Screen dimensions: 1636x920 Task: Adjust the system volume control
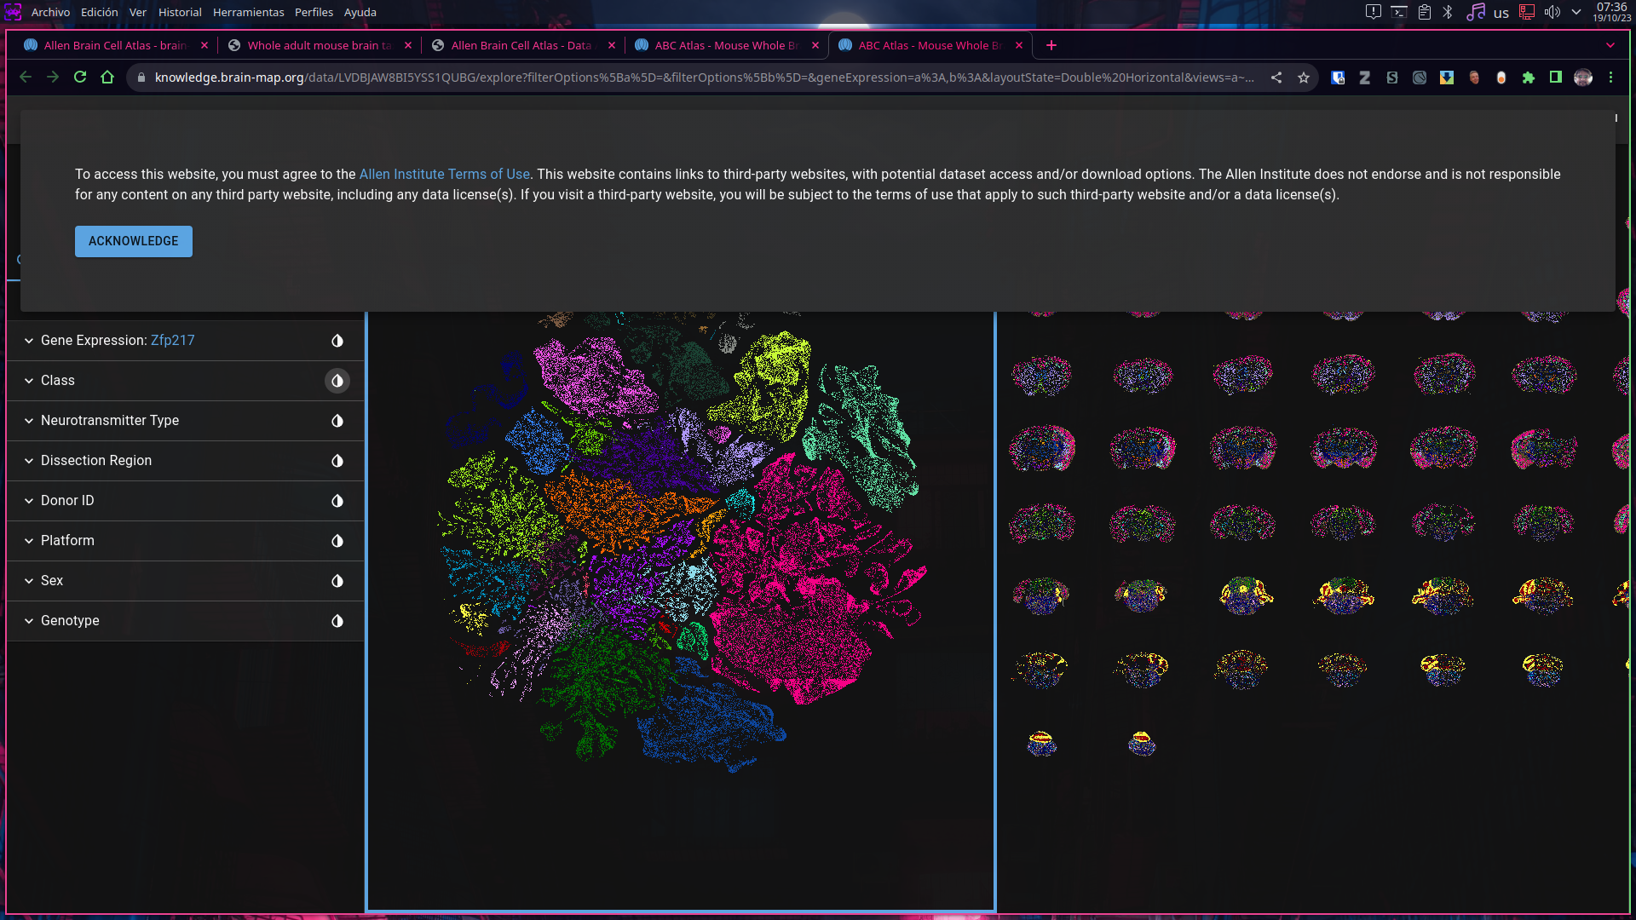pyautogui.click(x=1552, y=12)
